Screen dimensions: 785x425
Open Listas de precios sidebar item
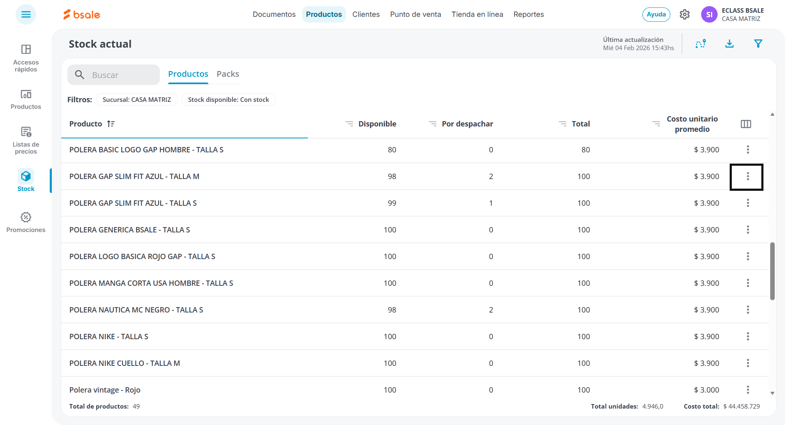tap(26, 140)
